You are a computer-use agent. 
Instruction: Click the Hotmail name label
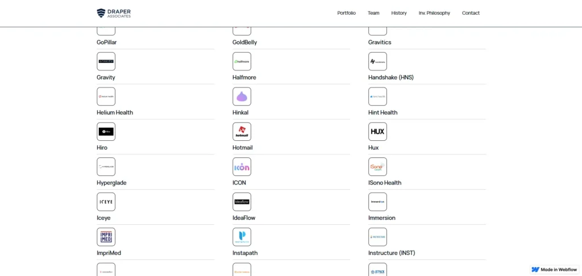(242, 148)
